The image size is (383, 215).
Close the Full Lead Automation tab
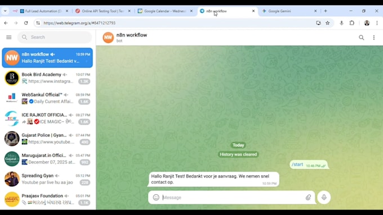click(67, 11)
